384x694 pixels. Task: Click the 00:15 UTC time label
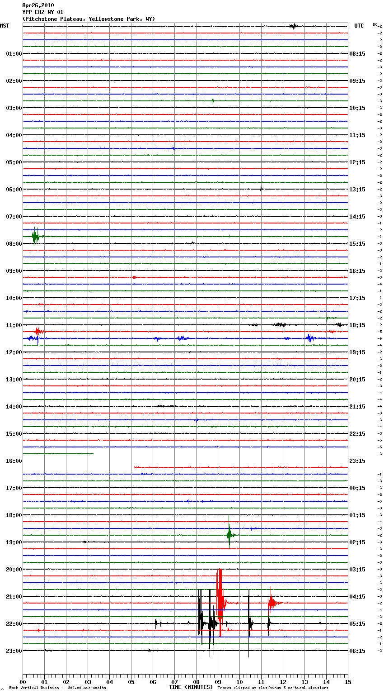click(x=357, y=488)
